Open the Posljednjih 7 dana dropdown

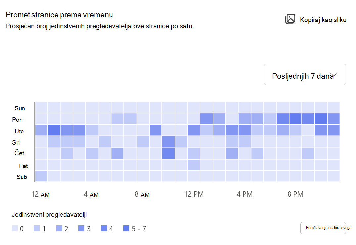(x=305, y=74)
